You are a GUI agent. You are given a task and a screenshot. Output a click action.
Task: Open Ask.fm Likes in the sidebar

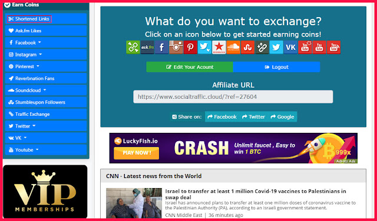[x=46, y=31]
